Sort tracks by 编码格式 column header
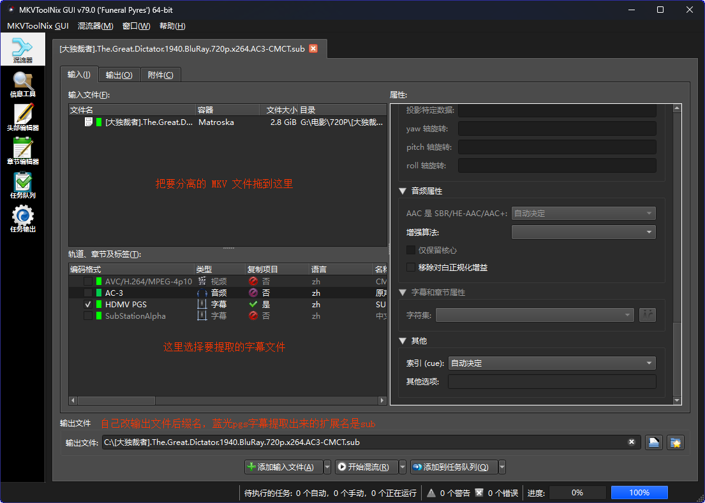Viewport: 705px width, 503px height. click(x=131, y=270)
